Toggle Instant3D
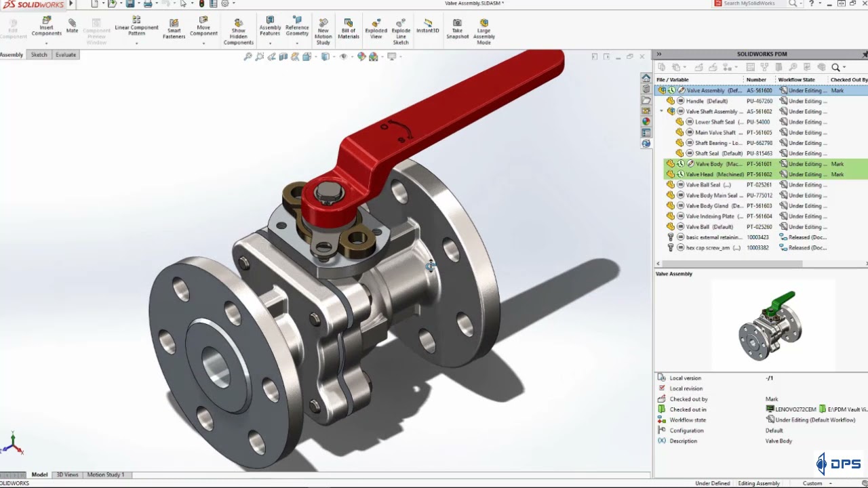Viewport: 868px width, 488px height. click(x=427, y=26)
